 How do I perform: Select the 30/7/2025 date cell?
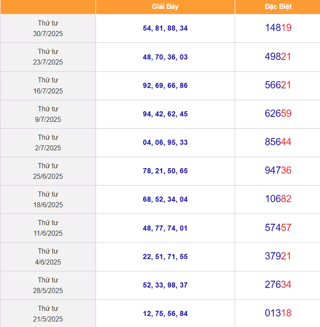pos(48,28)
